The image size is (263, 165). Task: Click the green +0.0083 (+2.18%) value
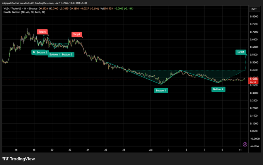pos(124,8)
